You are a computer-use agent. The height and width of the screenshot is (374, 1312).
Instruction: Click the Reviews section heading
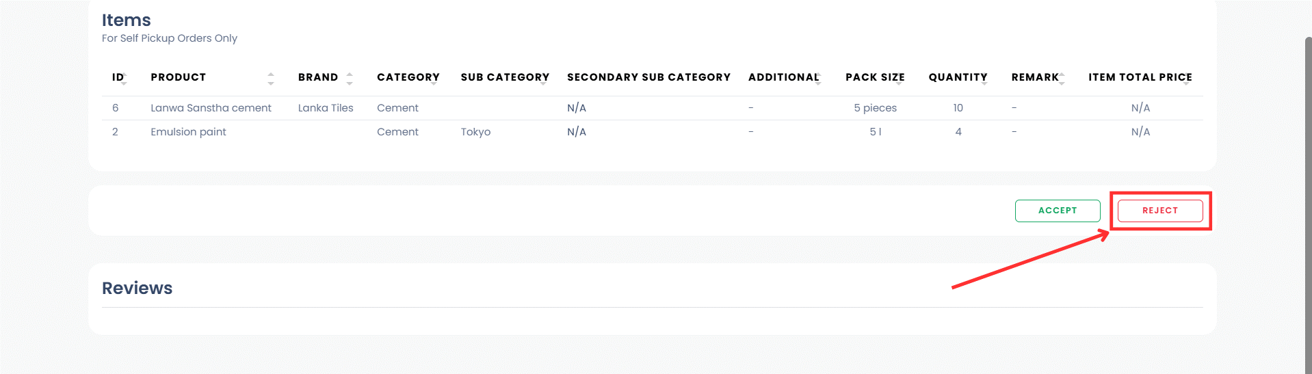pos(137,288)
